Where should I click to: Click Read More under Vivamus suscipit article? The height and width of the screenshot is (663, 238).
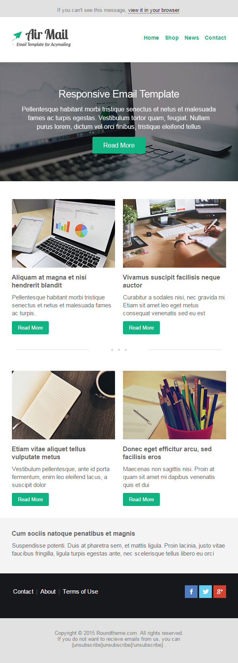141,328
